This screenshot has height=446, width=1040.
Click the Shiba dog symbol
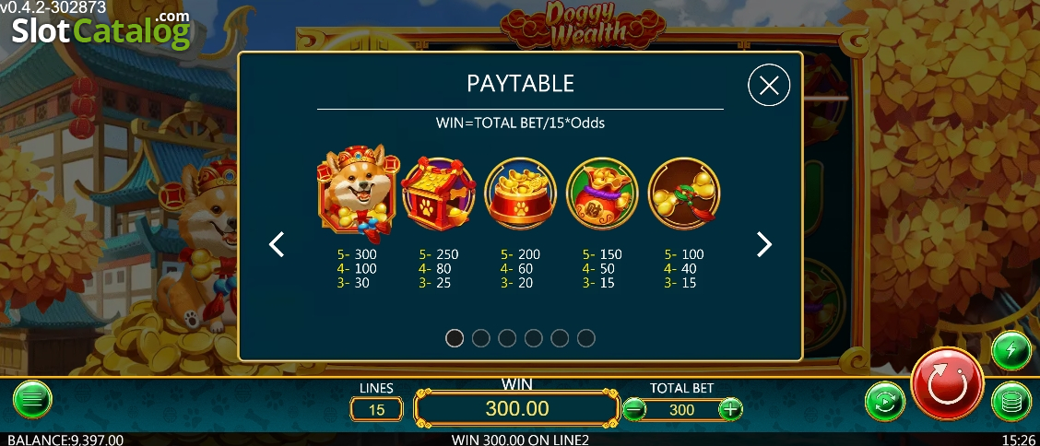coord(358,190)
